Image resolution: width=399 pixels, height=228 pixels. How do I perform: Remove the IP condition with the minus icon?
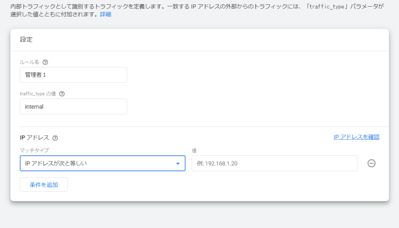click(371, 163)
